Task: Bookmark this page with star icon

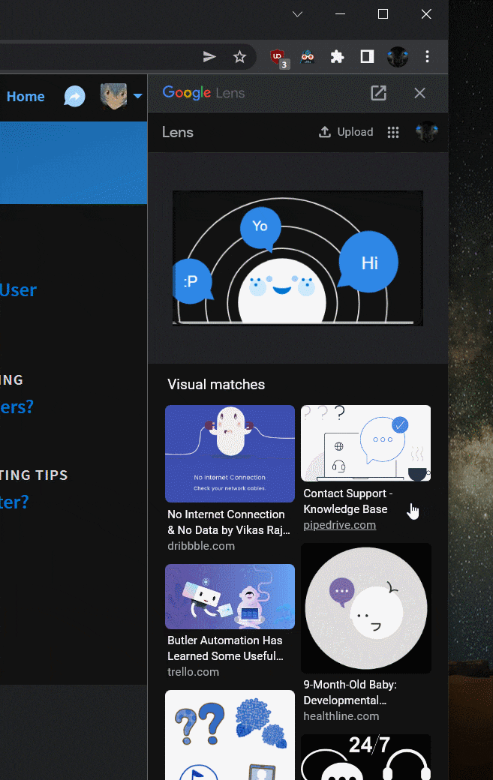Action: point(239,57)
